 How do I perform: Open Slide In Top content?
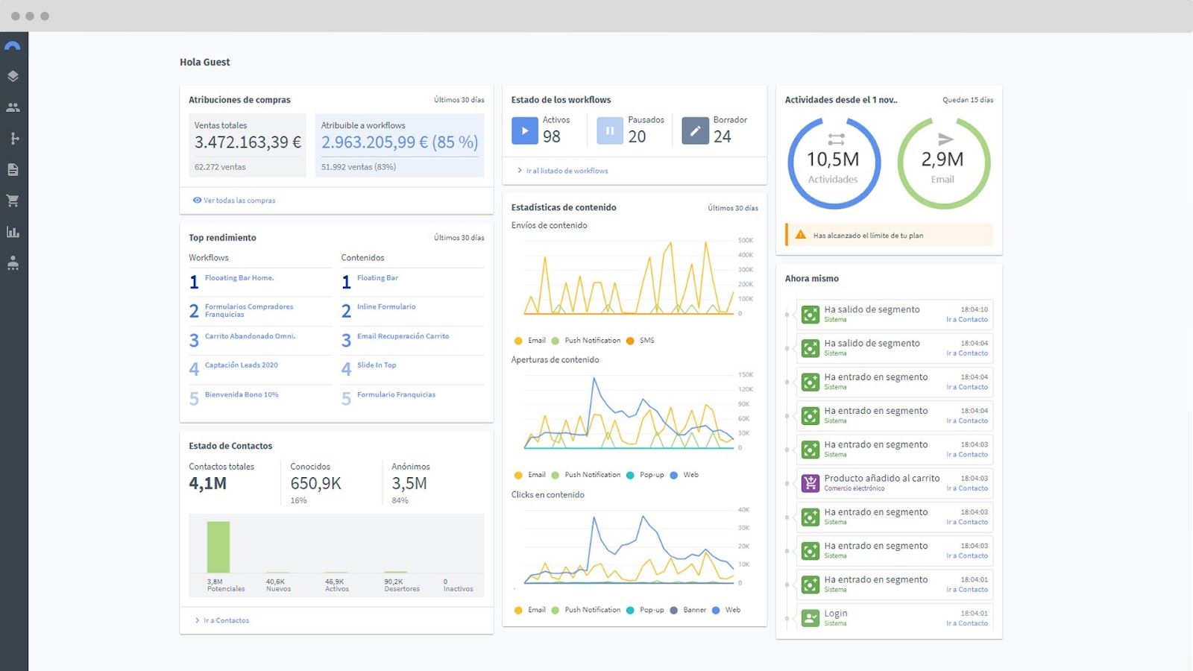377,365
